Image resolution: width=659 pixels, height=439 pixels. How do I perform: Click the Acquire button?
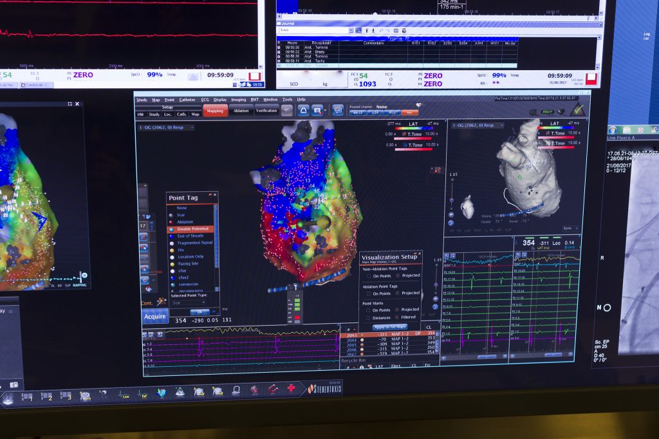[x=154, y=316]
